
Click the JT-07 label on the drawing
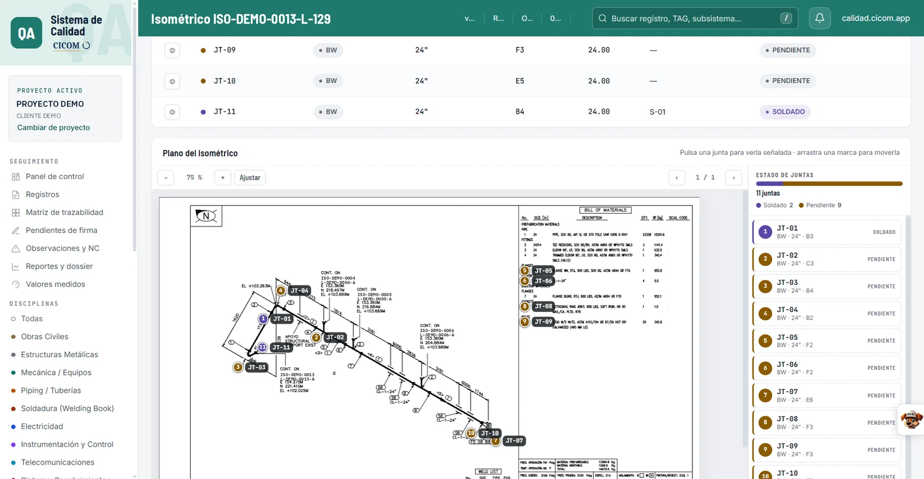click(514, 441)
